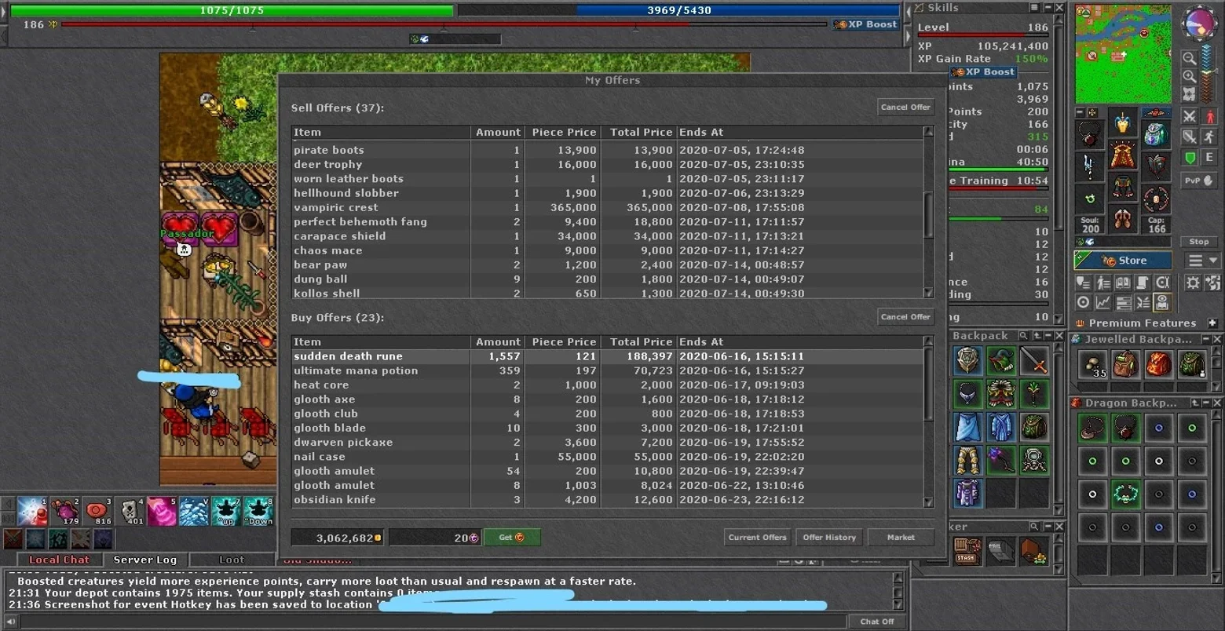
Task: Open the scroll-shaped Quest Log icon
Action: coord(1143,283)
